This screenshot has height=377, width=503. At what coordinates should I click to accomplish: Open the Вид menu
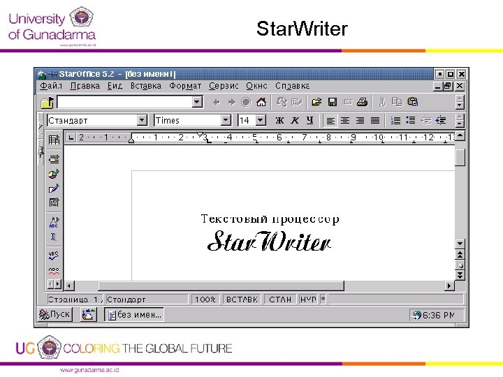tap(115, 86)
